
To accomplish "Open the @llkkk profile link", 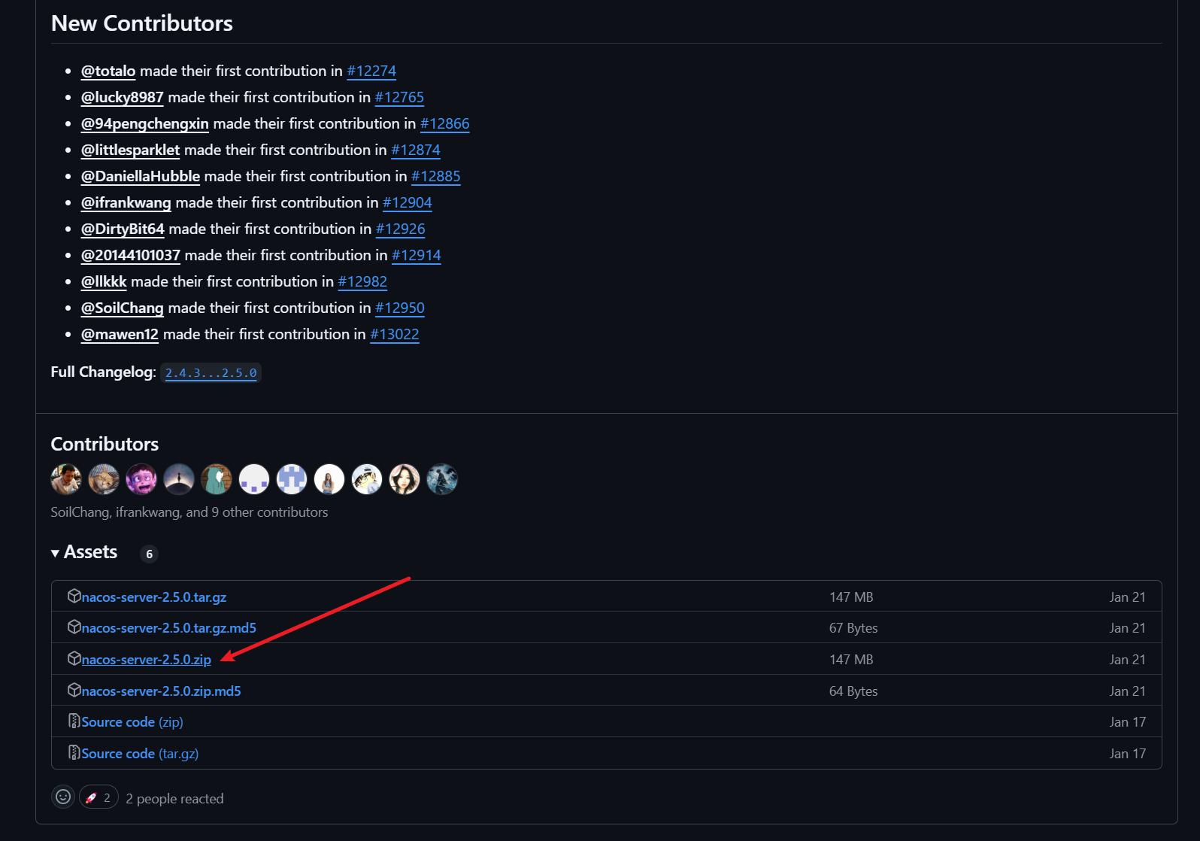I will click(104, 281).
